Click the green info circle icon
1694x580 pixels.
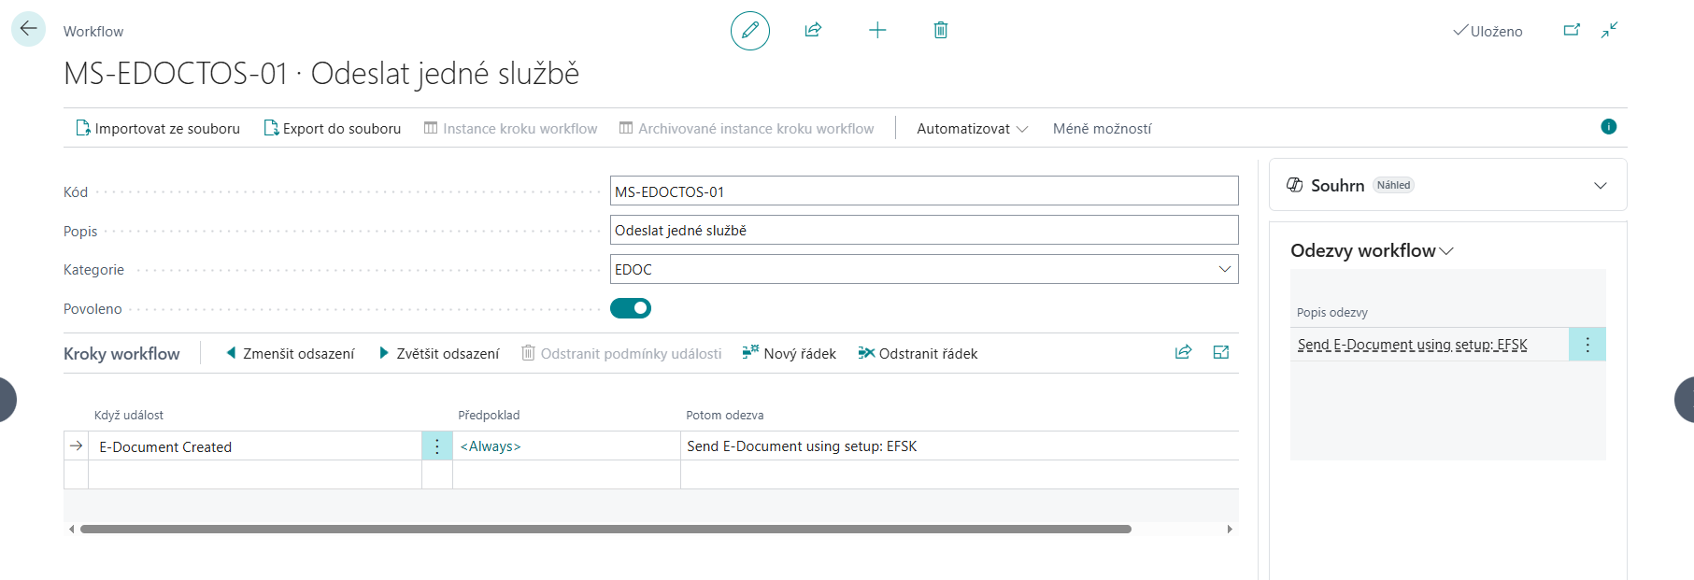pos(1608,127)
